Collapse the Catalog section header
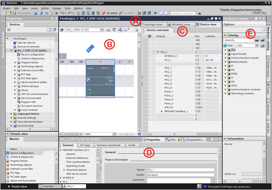Image resolution: width=272 pixels, height=190 pixels. [225, 35]
